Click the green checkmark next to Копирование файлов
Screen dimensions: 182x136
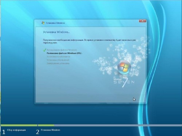tap(44, 50)
